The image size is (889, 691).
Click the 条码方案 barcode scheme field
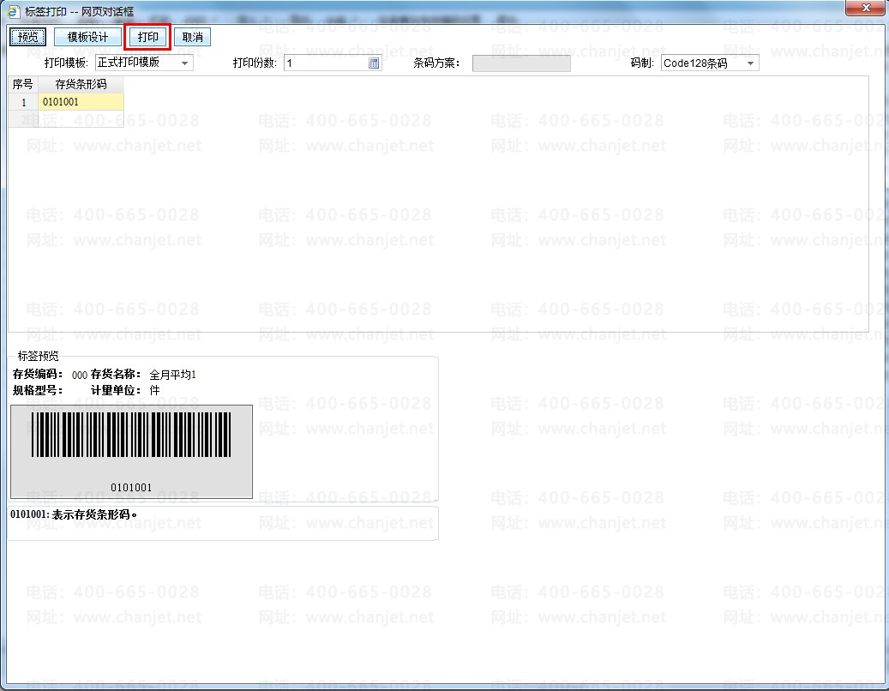point(521,63)
